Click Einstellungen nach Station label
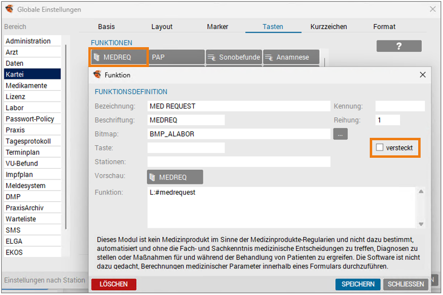 point(44,280)
